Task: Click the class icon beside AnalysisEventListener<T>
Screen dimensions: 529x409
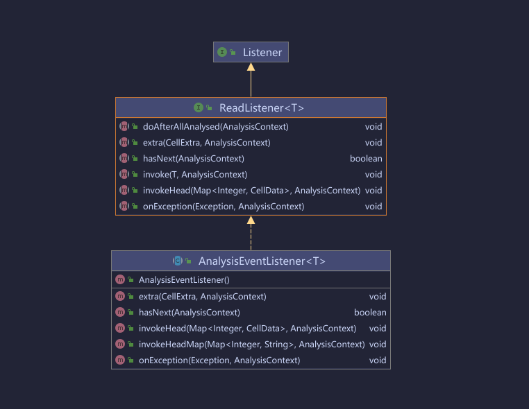Action: pos(178,261)
